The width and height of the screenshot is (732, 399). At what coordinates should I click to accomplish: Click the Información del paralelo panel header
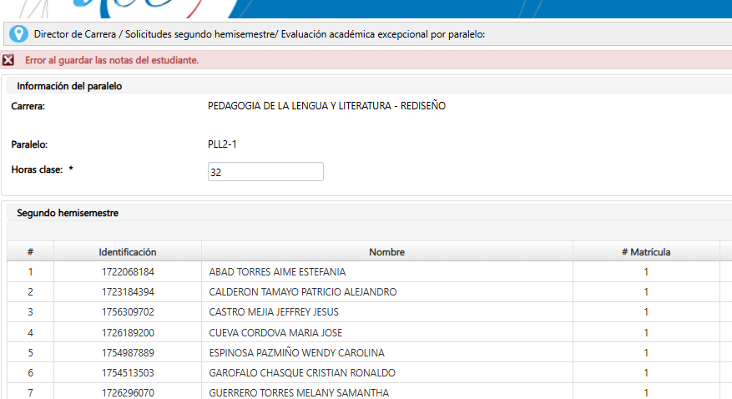click(x=71, y=86)
